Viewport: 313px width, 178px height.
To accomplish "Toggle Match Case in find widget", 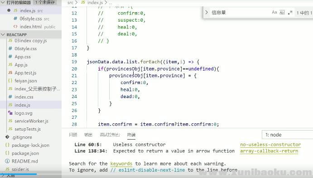I will point(274,12).
